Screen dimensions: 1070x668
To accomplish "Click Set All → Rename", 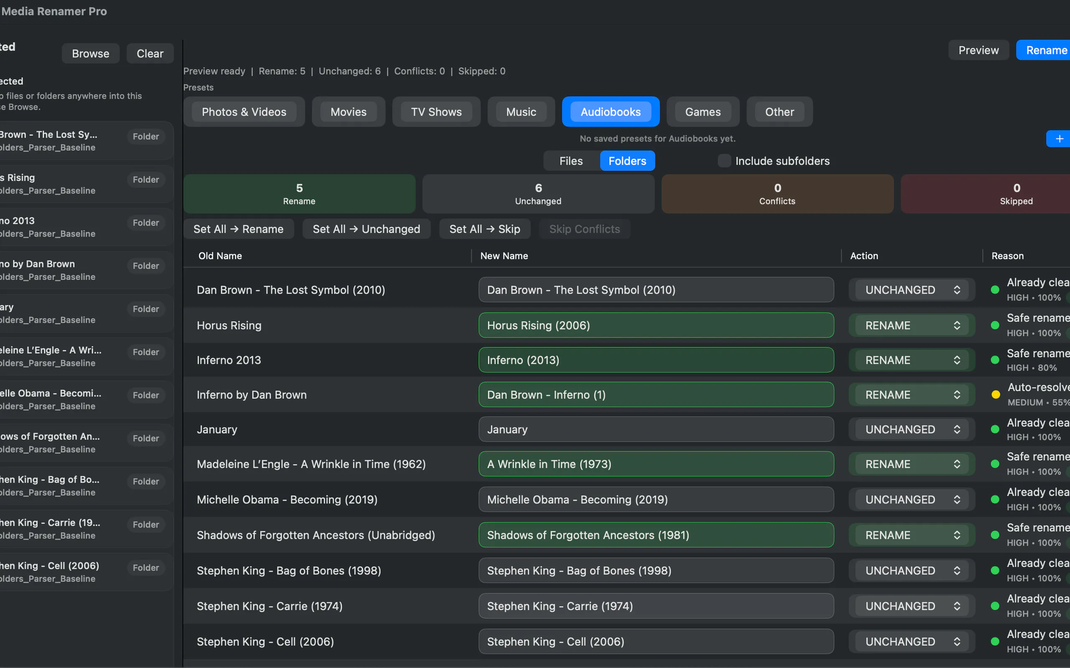I will [238, 229].
